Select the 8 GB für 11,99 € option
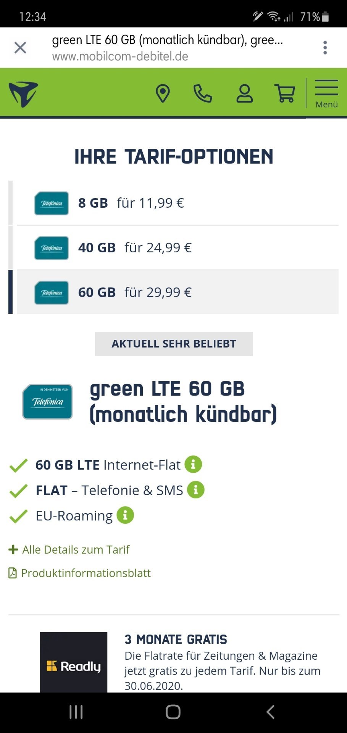Viewport: 347px width, 733px height. [178, 203]
